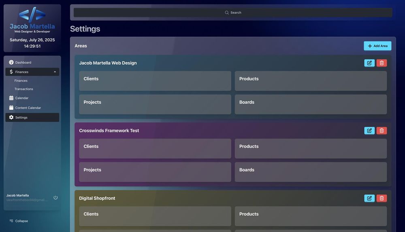This screenshot has width=405, height=232.
Task: Click the Crosswinds Framework Test heading
Action: [109, 131]
